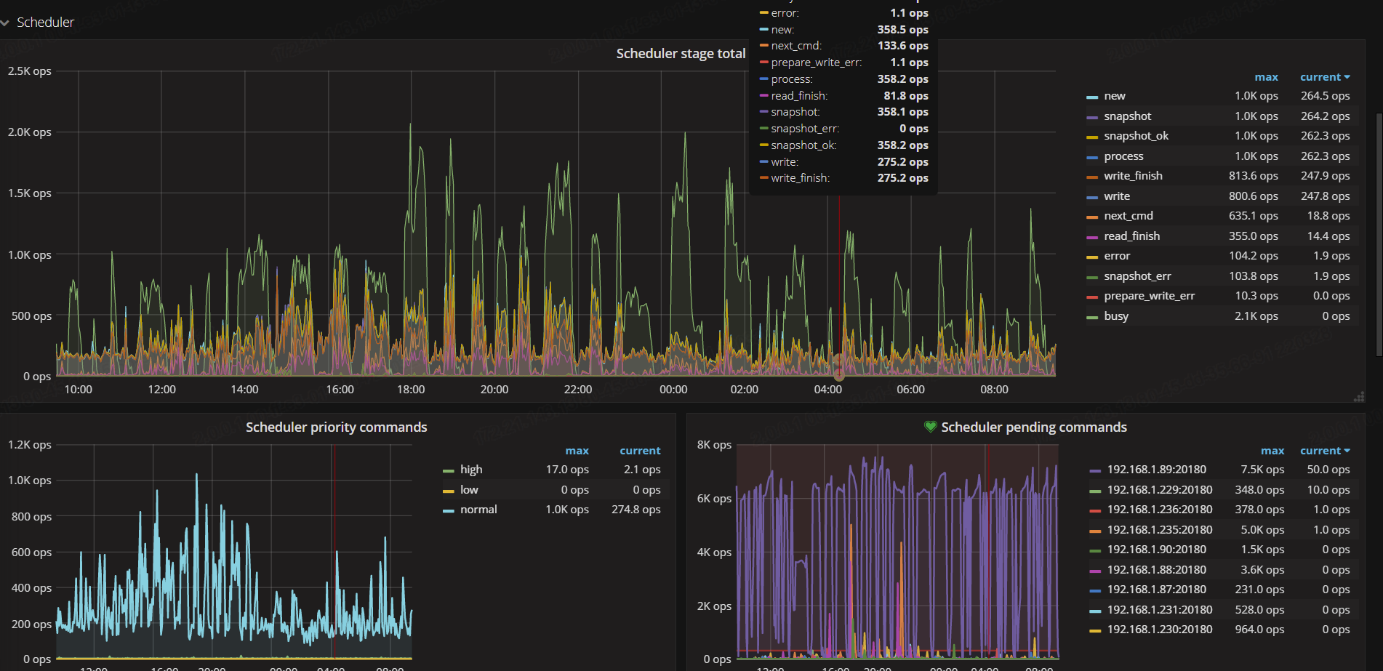
Task: Open the Scheduler pending commands title menu
Action: pyautogui.click(x=1033, y=427)
